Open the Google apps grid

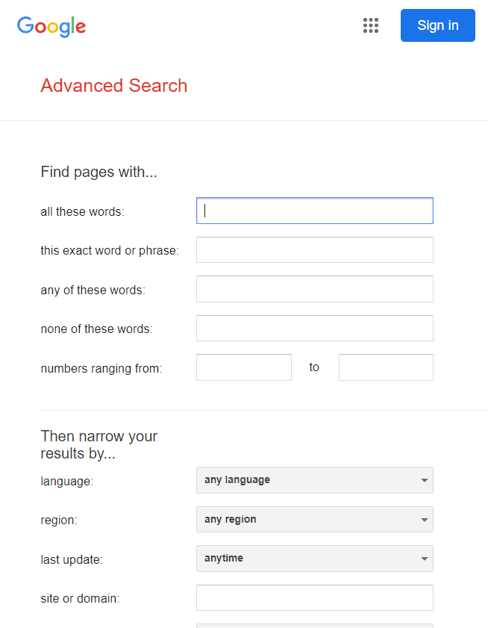tap(371, 25)
